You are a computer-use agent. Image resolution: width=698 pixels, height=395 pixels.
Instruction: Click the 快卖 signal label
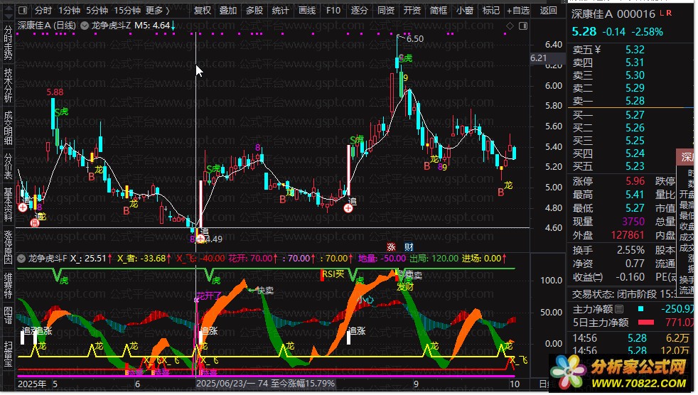(265, 291)
